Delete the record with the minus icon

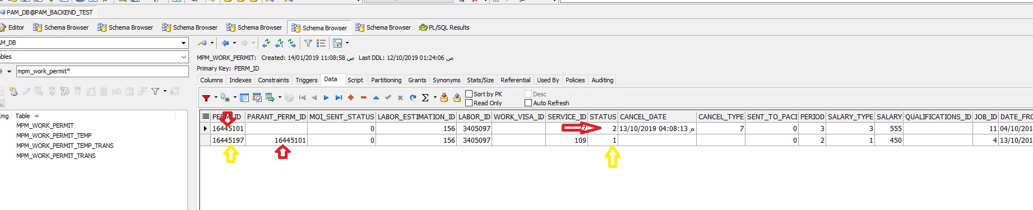pyautogui.click(x=363, y=97)
